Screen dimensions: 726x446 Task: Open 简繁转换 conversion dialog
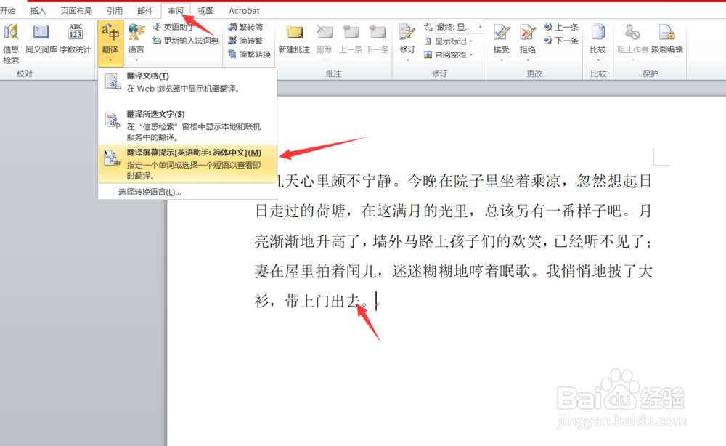click(x=250, y=54)
